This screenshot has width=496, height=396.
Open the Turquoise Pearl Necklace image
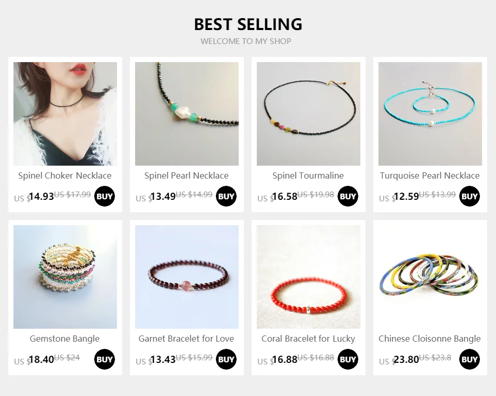pyautogui.click(x=430, y=114)
